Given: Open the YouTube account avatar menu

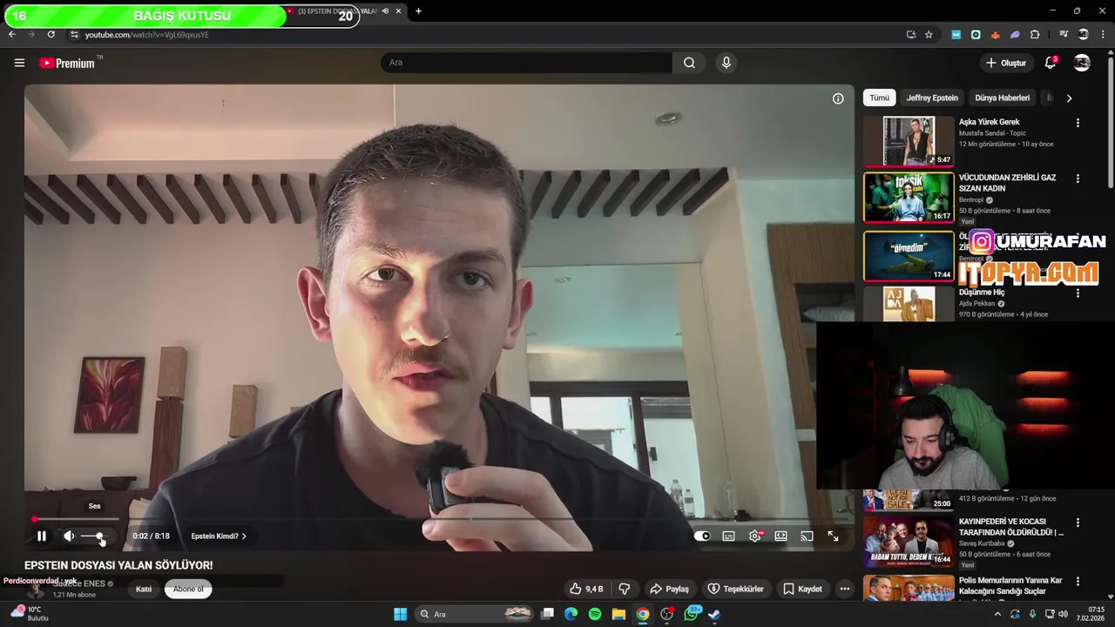Looking at the screenshot, I should [1082, 63].
